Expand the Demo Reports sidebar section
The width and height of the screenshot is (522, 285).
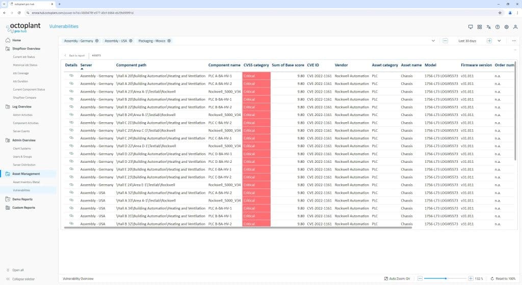pos(22,199)
